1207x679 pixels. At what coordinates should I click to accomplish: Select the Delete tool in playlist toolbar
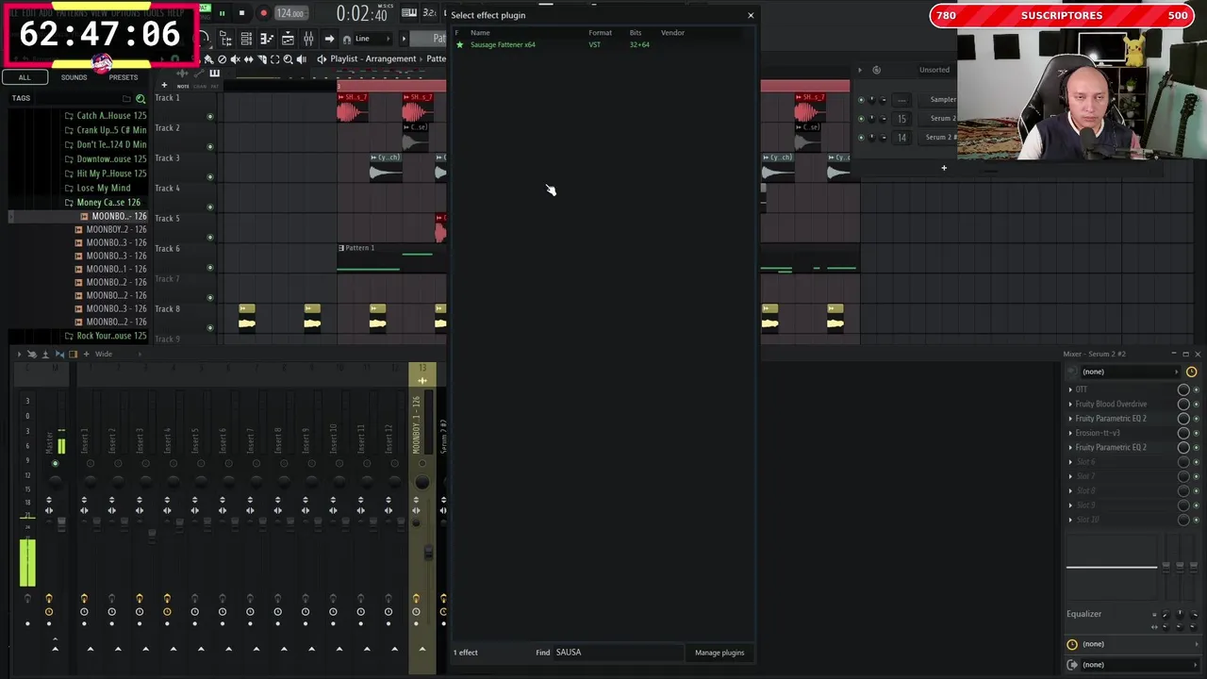tap(223, 58)
